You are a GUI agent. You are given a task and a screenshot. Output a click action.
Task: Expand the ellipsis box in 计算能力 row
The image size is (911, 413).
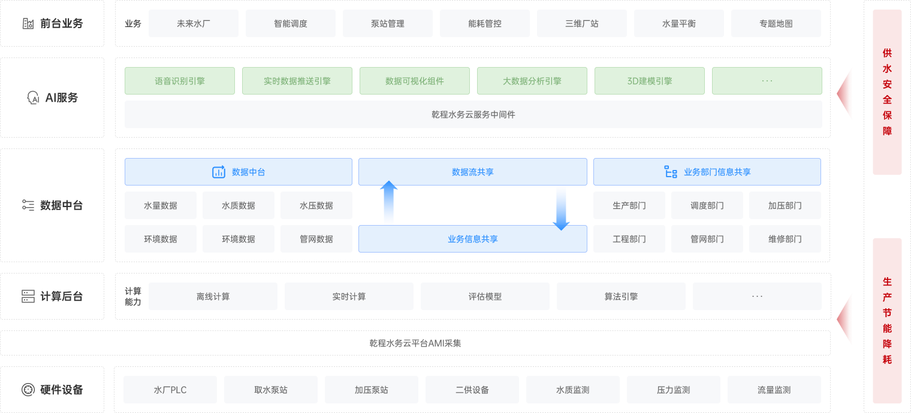[x=757, y=296]
